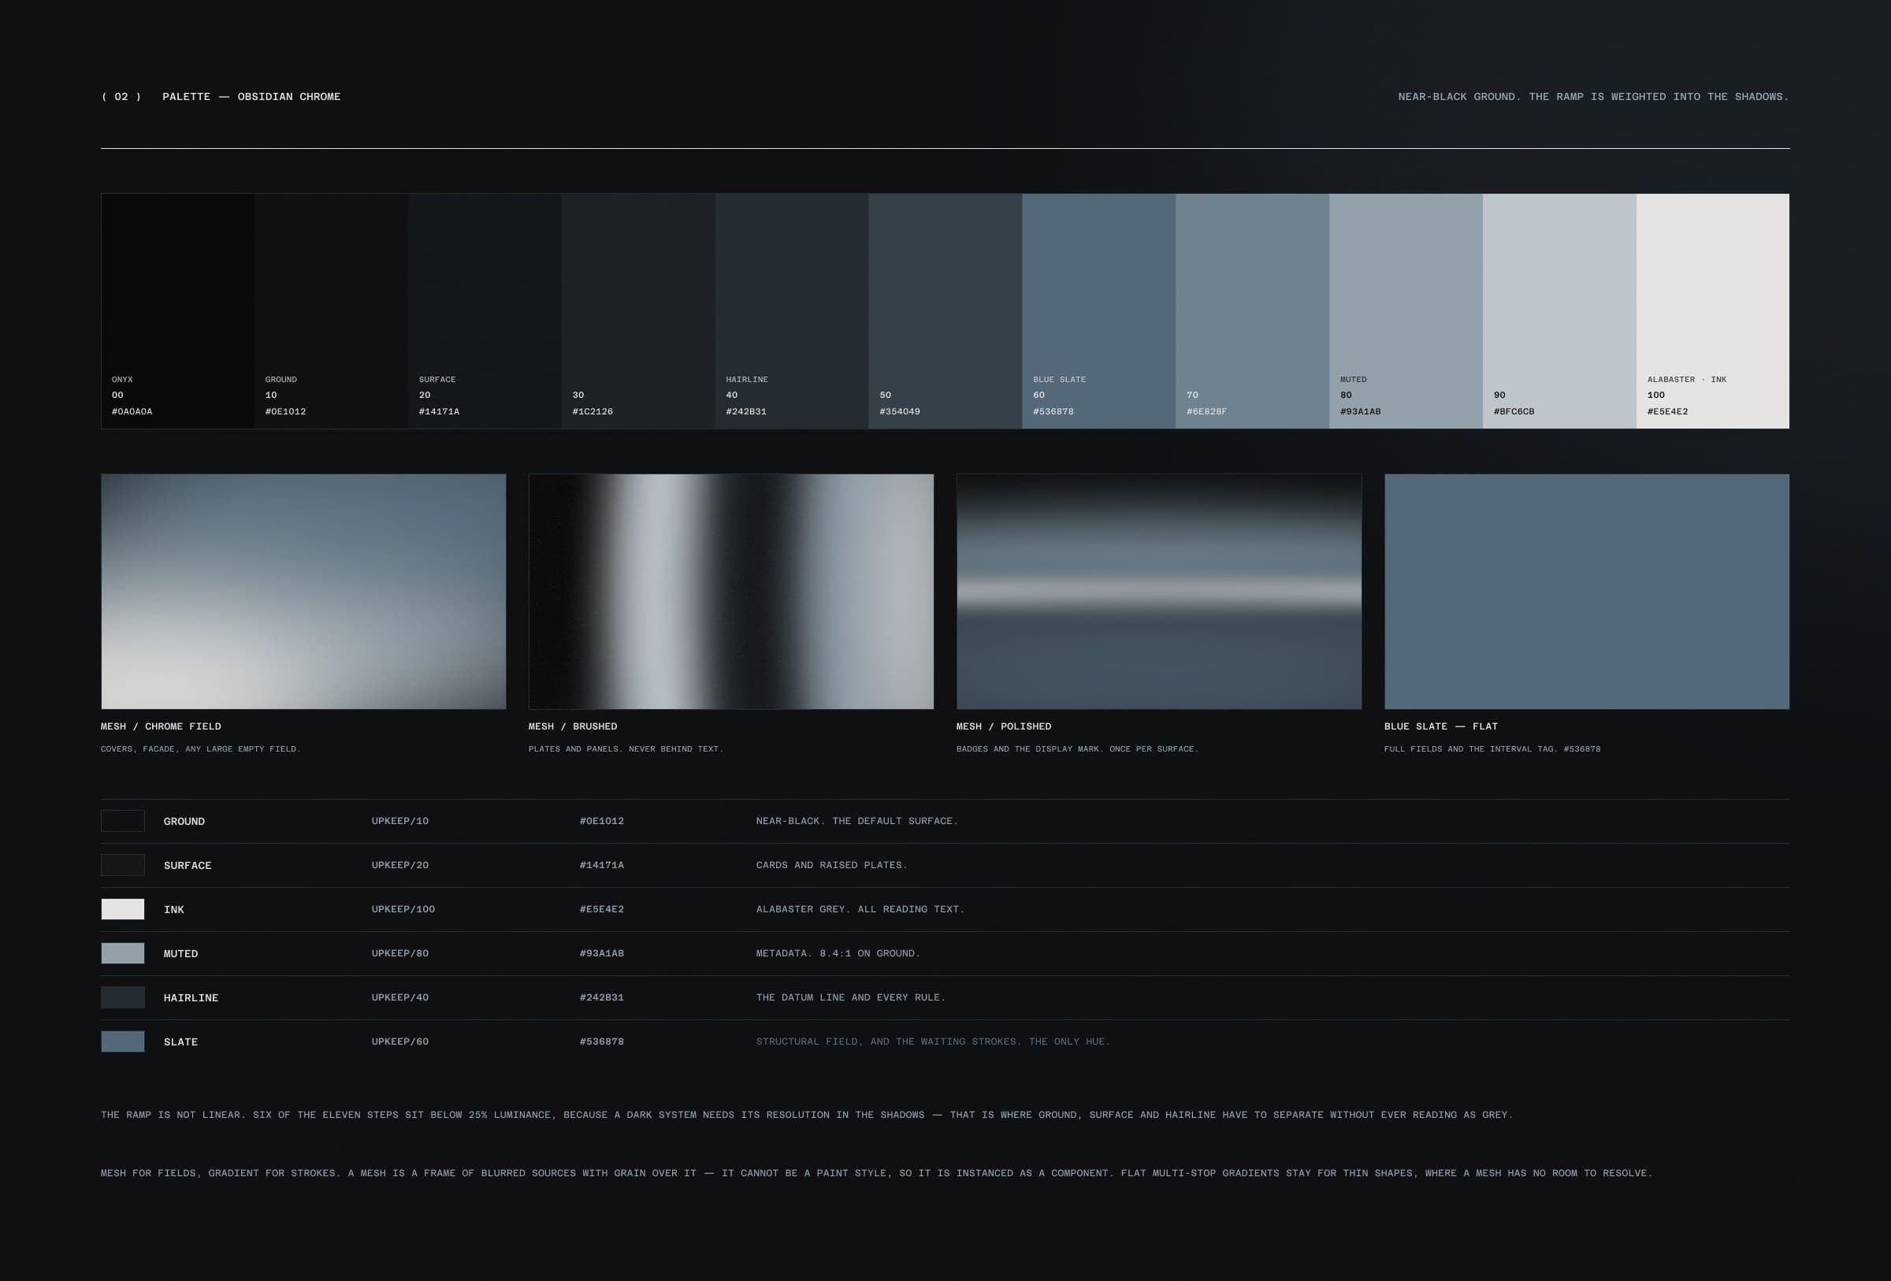The image size is (1891, 1281).
Task: Click the '( 02 )' section number
Action: pos(121,97)
